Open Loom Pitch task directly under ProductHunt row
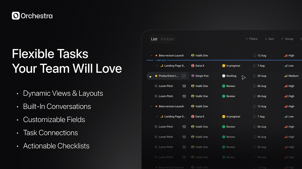The image size is (302, 169). click(166, 86)
